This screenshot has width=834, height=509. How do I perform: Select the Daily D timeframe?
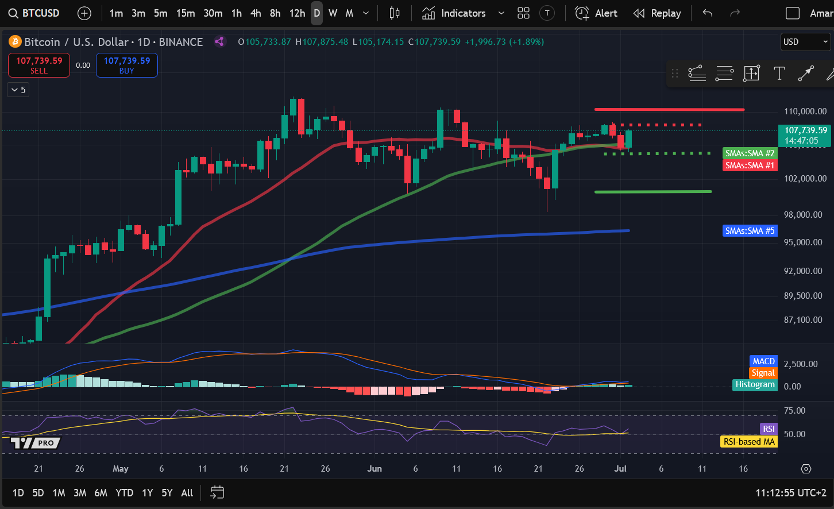[x=317, y=13]
